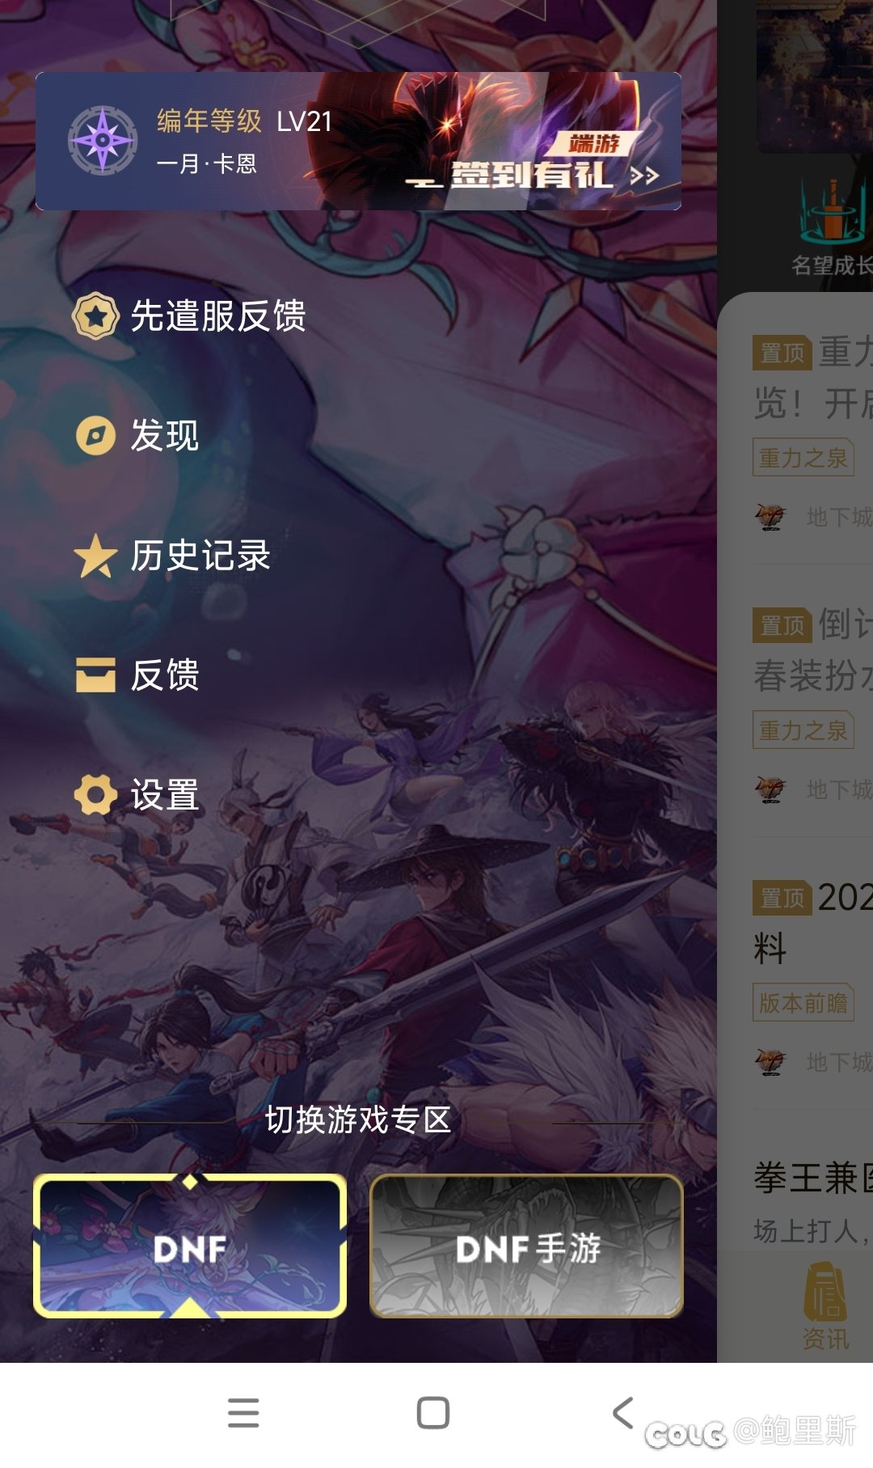Open the 设置 gear icon
Image resolution: width=873 pixels, height=1468 pixels.
pyautogui.click(x=95, y=795)
